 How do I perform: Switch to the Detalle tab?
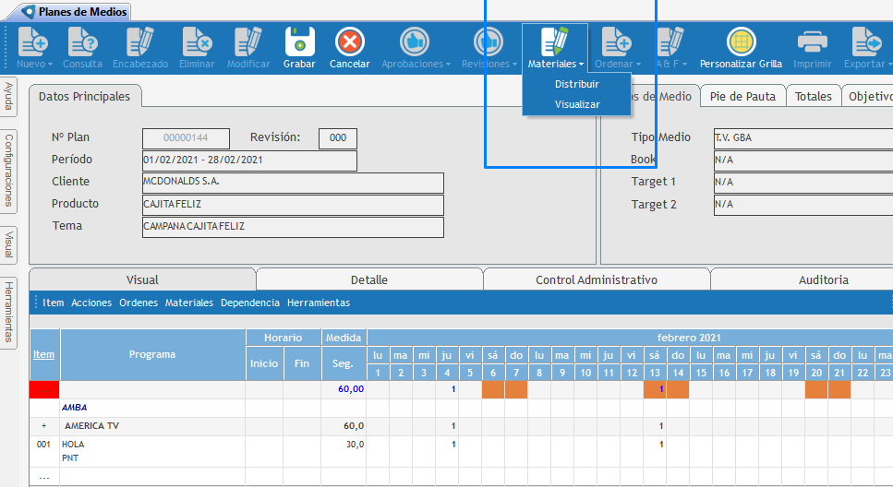368,279
